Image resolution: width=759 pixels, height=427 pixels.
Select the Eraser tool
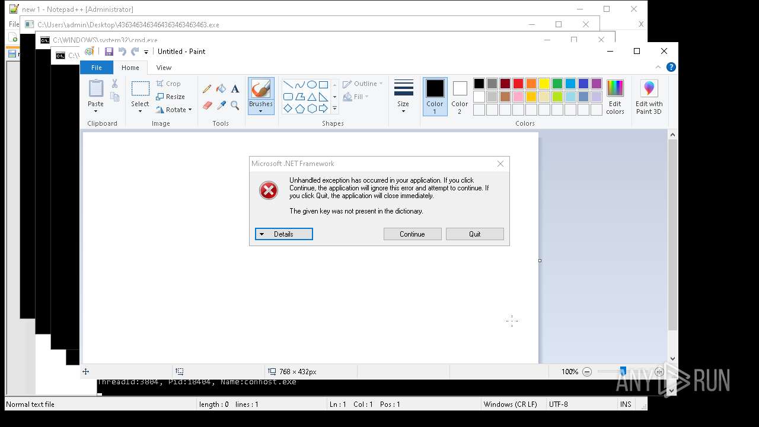[207, 106]
